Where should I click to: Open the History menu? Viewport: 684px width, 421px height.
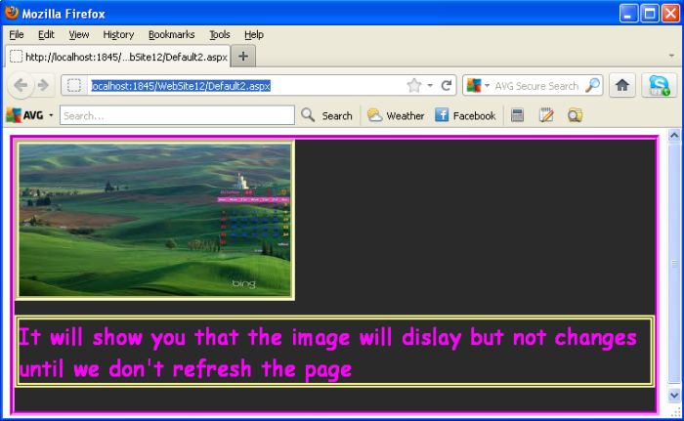tap(118, 34)
